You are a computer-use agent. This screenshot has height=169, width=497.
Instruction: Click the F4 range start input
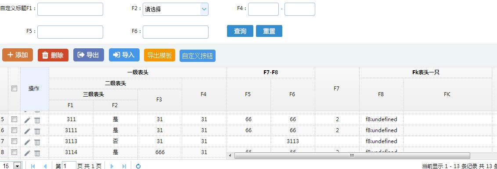coord(263,9)
